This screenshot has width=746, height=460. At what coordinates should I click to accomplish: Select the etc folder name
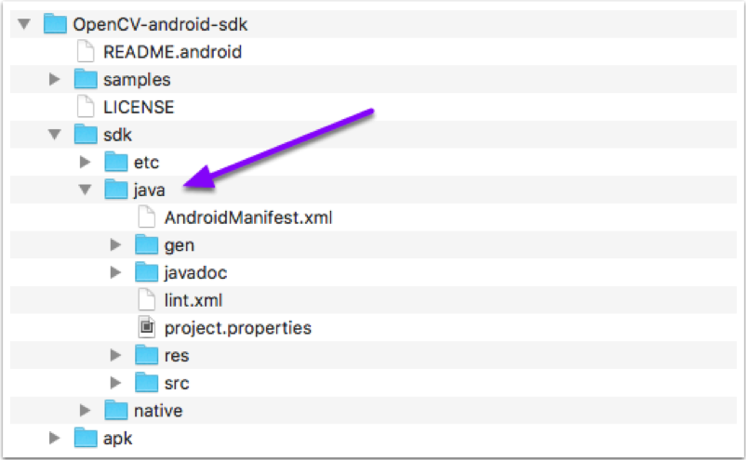click(147, 163)
